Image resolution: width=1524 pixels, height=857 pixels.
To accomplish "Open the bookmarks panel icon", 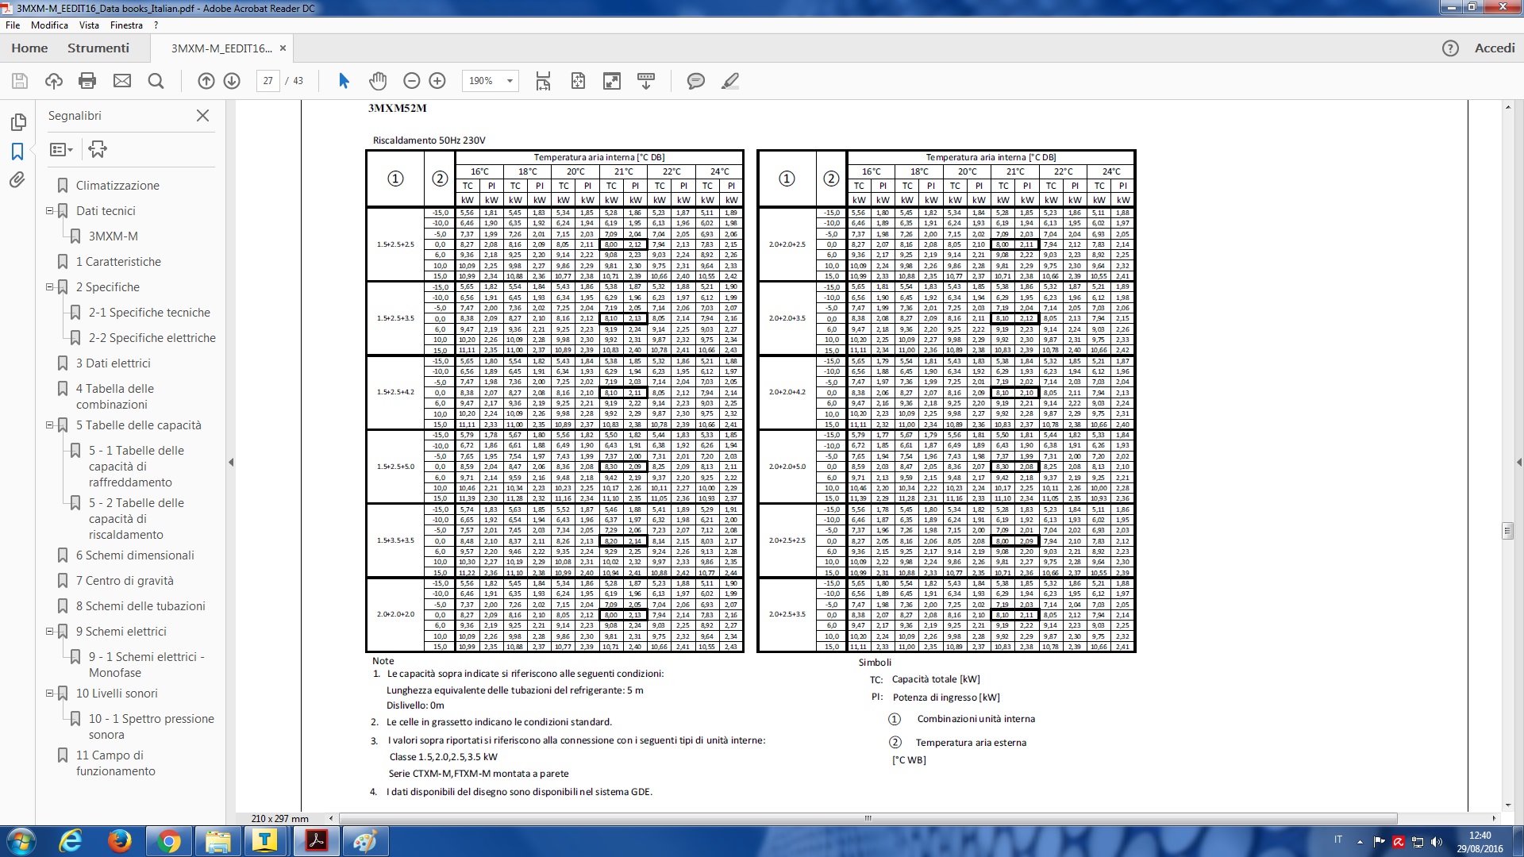I will pyautogui.click(x=17, y=152).
